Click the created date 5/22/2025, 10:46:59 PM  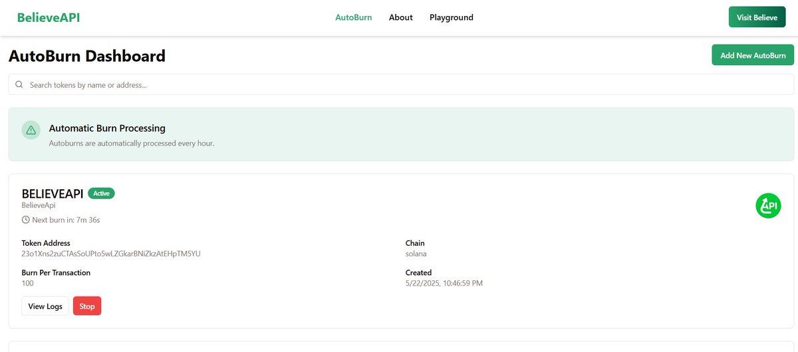[444, 283]
